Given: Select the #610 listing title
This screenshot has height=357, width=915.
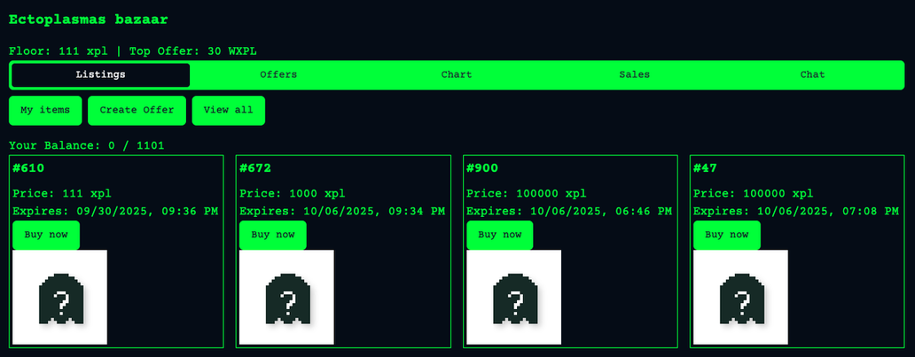Looking at the screenshot, I should click(28, 168).
